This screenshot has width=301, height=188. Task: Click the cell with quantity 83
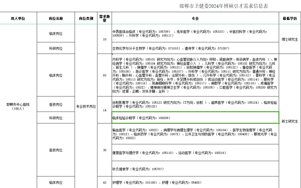click(x=105, y=75)
